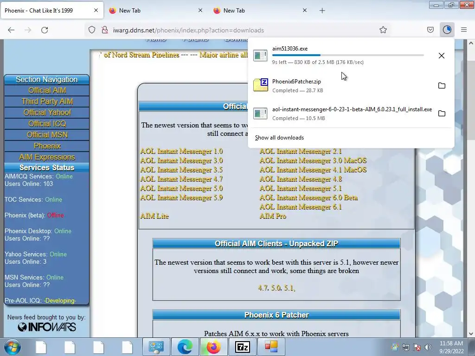Open the tracking protection shield icon

point(92,30)
